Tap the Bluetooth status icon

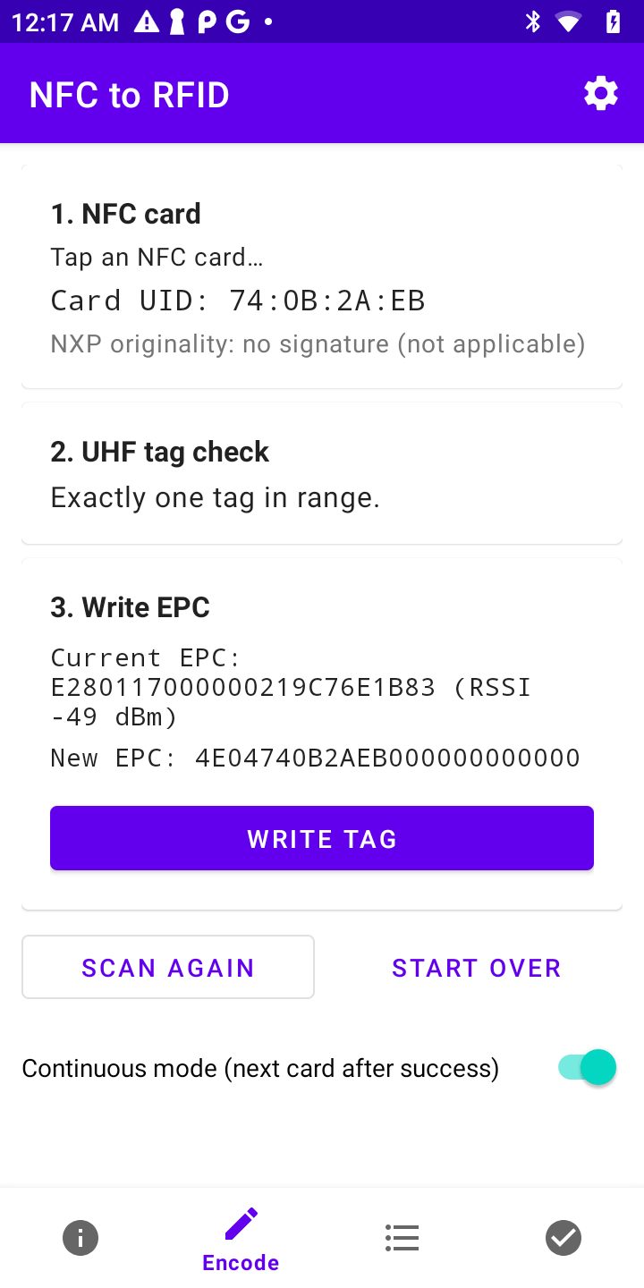(x=533, y=22)
